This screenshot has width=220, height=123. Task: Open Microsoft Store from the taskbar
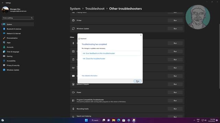[124, 120]
